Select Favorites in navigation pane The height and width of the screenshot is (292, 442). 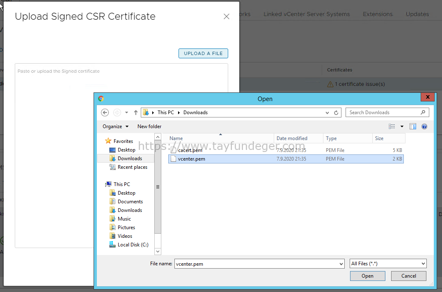pos(123,141)
